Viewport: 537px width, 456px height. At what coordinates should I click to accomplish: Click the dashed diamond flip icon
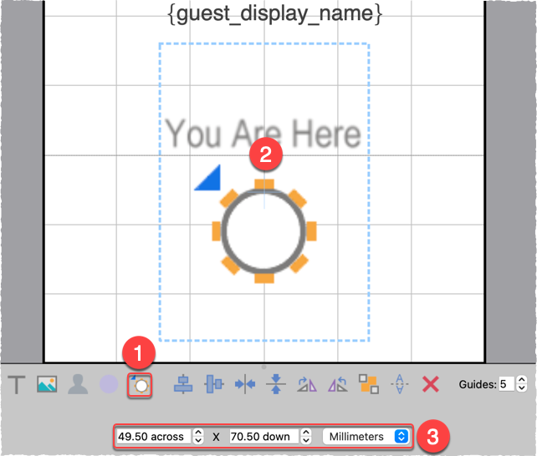tap(399, 384)
